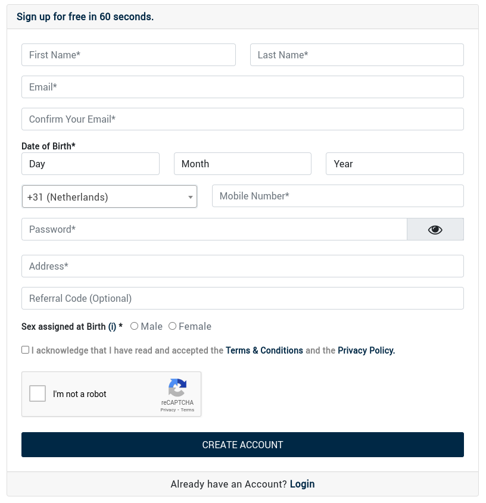Open the Terms & Conditions link
This screenshot has height=503, width=486.
point(264,351)
